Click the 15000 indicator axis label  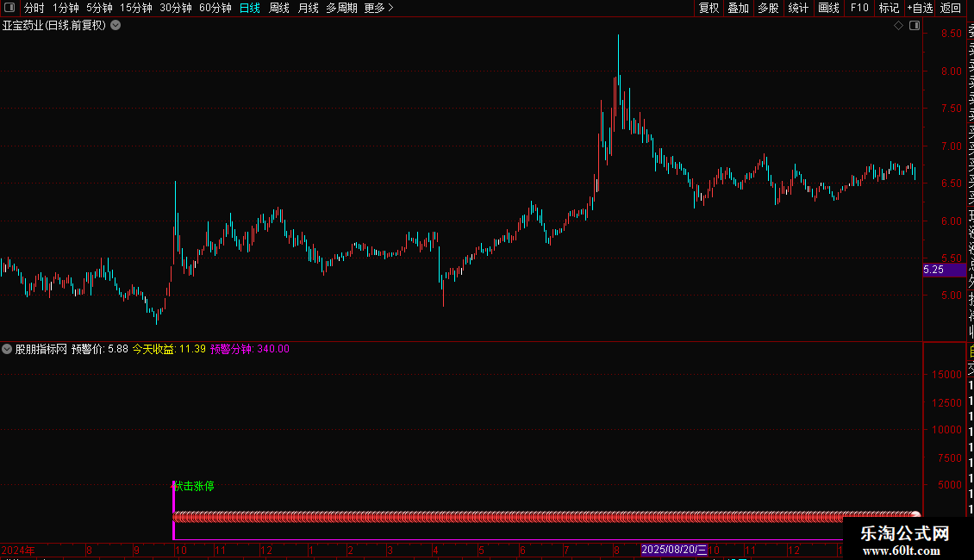pyautogui.click(x=946, y=375)
